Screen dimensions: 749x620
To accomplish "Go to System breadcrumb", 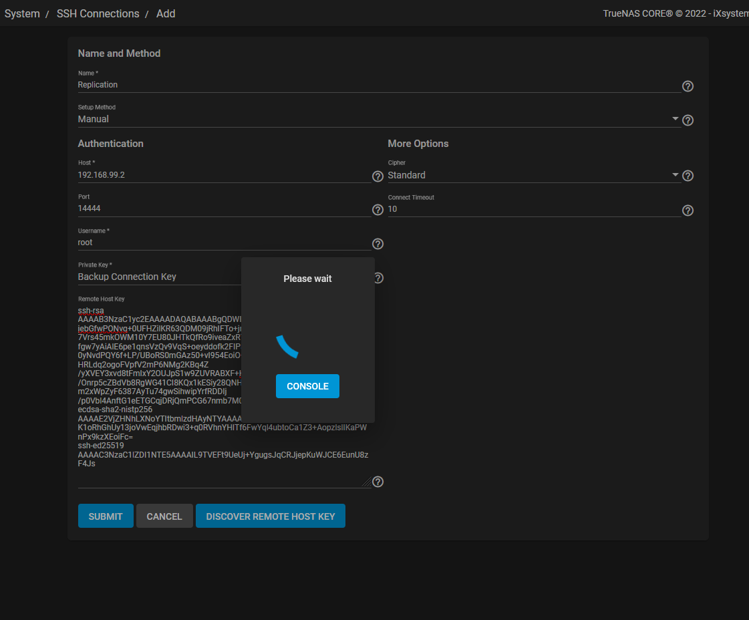I will click(22, 13).
